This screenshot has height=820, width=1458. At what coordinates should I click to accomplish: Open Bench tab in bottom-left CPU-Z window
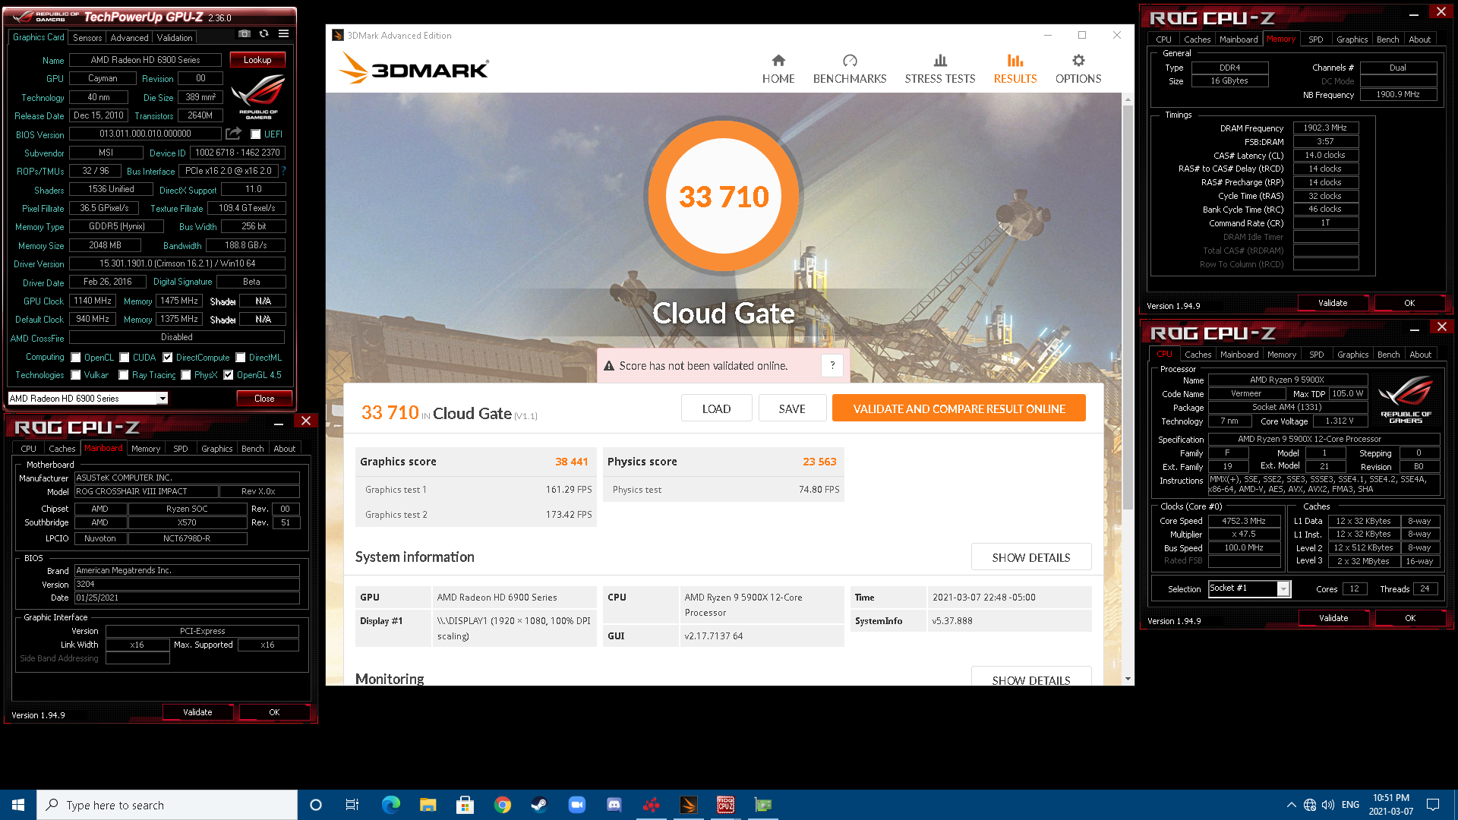(252, 449)
